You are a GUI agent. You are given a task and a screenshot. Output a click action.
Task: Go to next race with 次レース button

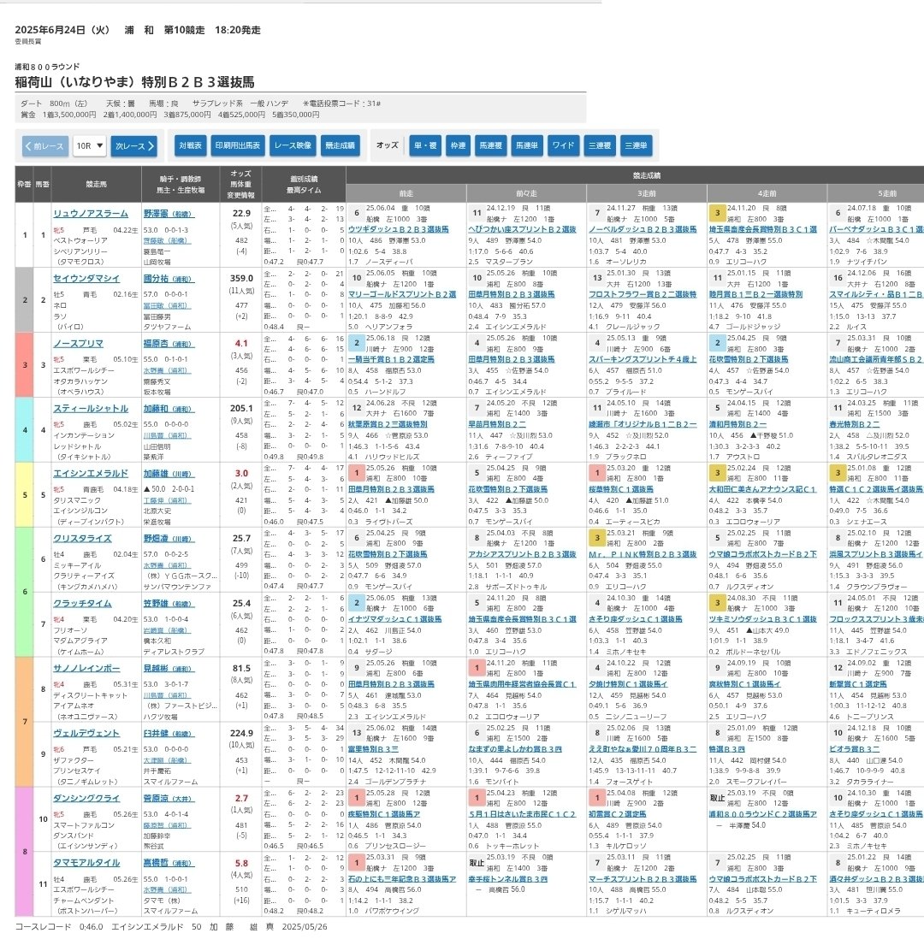133,146
